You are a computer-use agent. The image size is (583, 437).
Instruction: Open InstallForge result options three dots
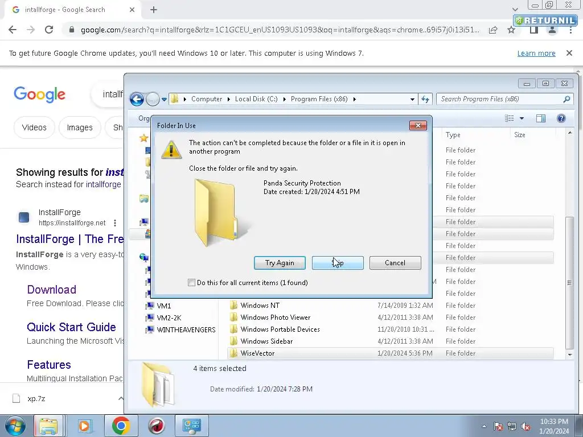click(115, 222)
